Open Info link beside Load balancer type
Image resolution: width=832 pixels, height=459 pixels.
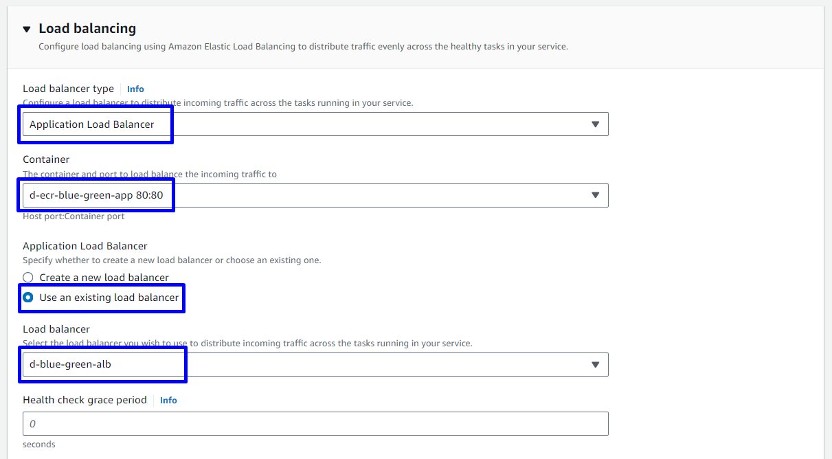tap(135, 89)
